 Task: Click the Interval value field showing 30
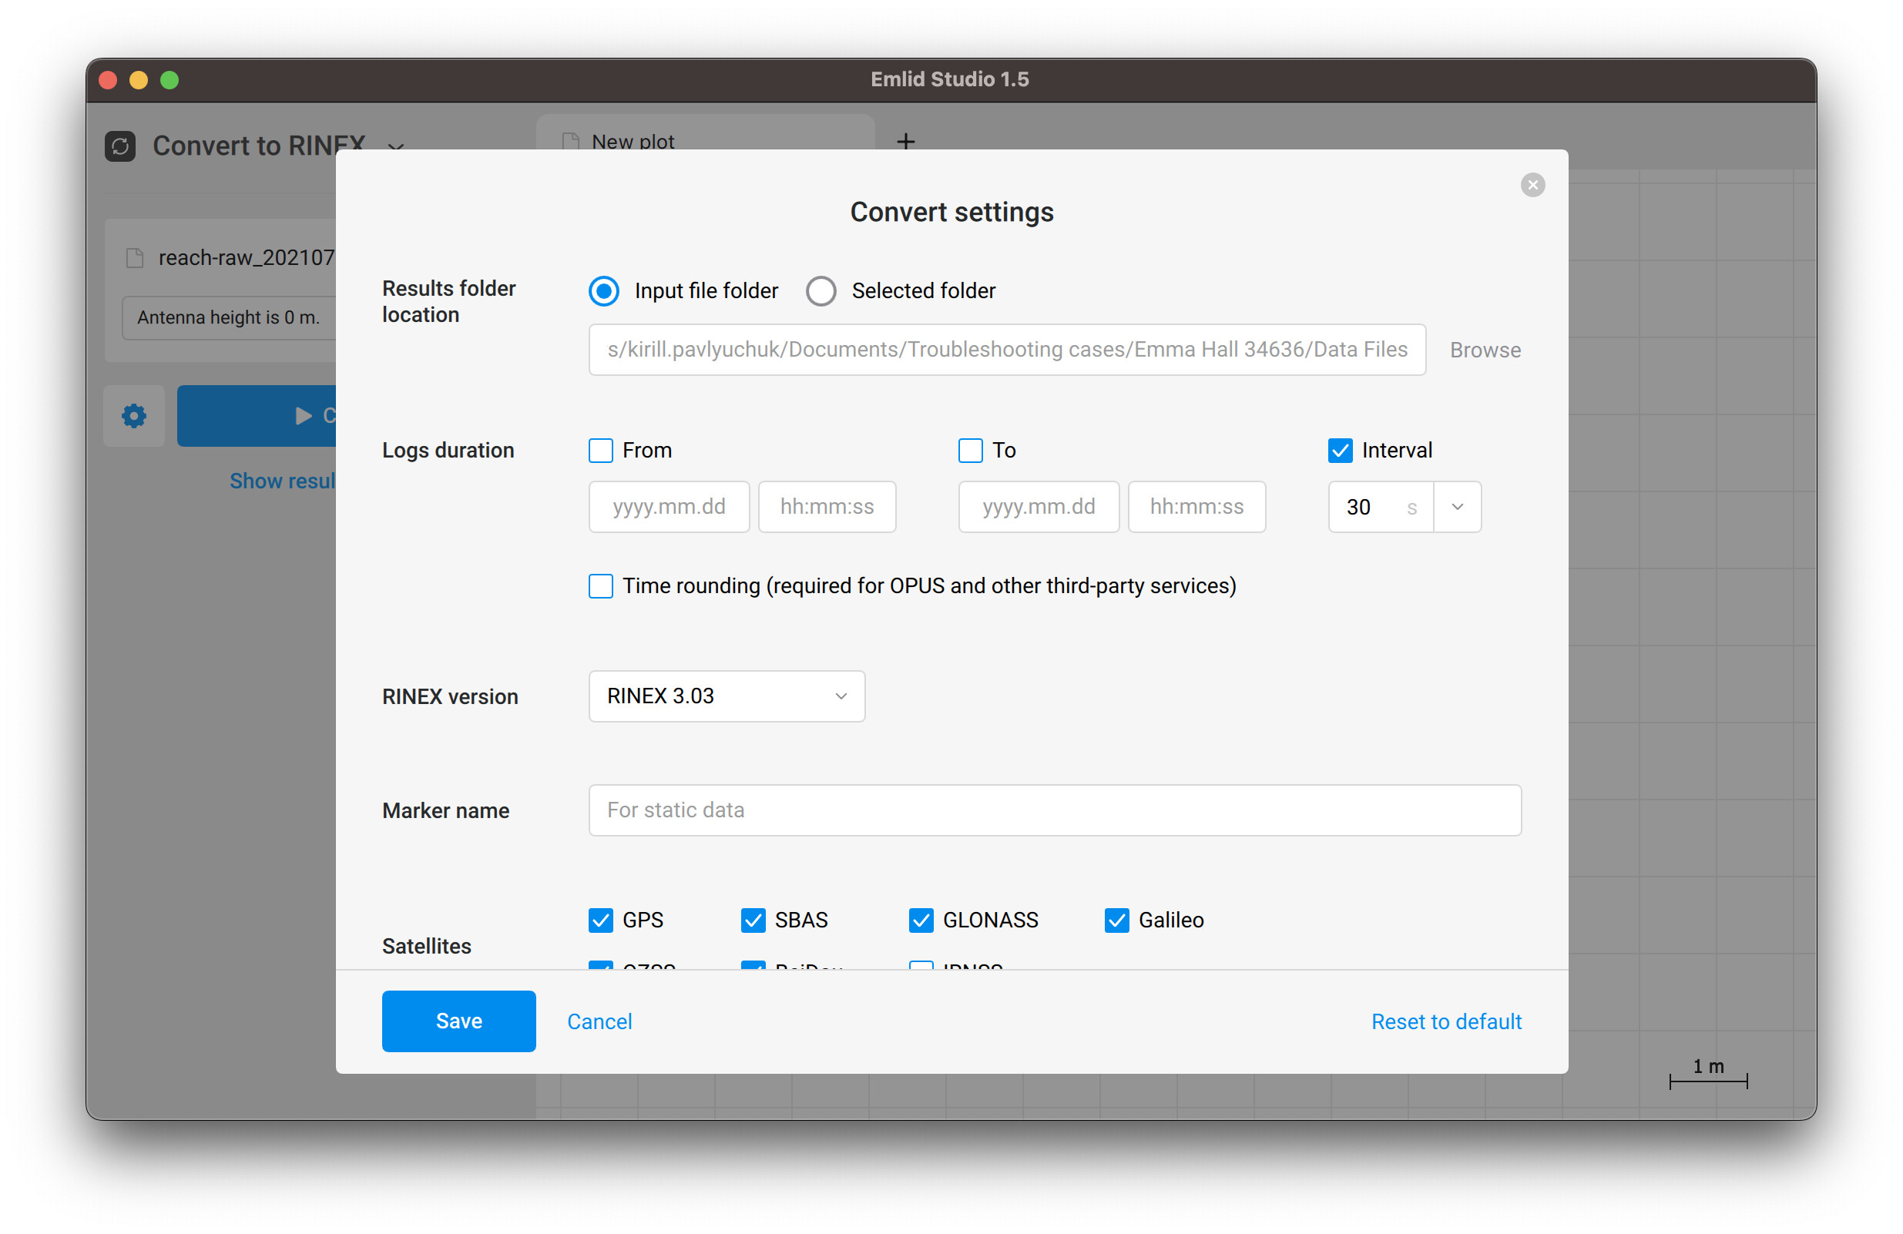click(x=1380, y=507)
